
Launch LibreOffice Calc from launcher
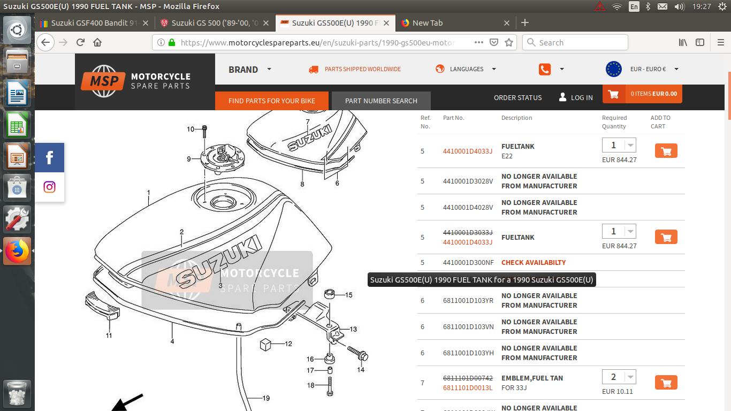17,125
